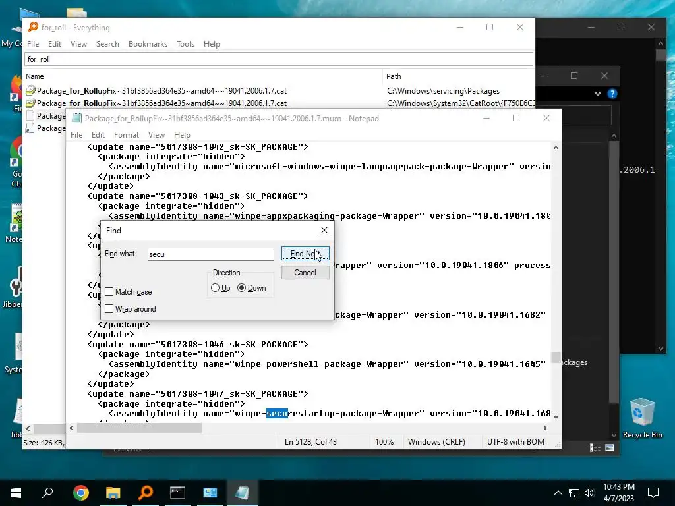Click 'UTF-8 with BOM' in Notepad status bar
The height and width of the screenshot is (506, 675).
(x=515, y=442)
